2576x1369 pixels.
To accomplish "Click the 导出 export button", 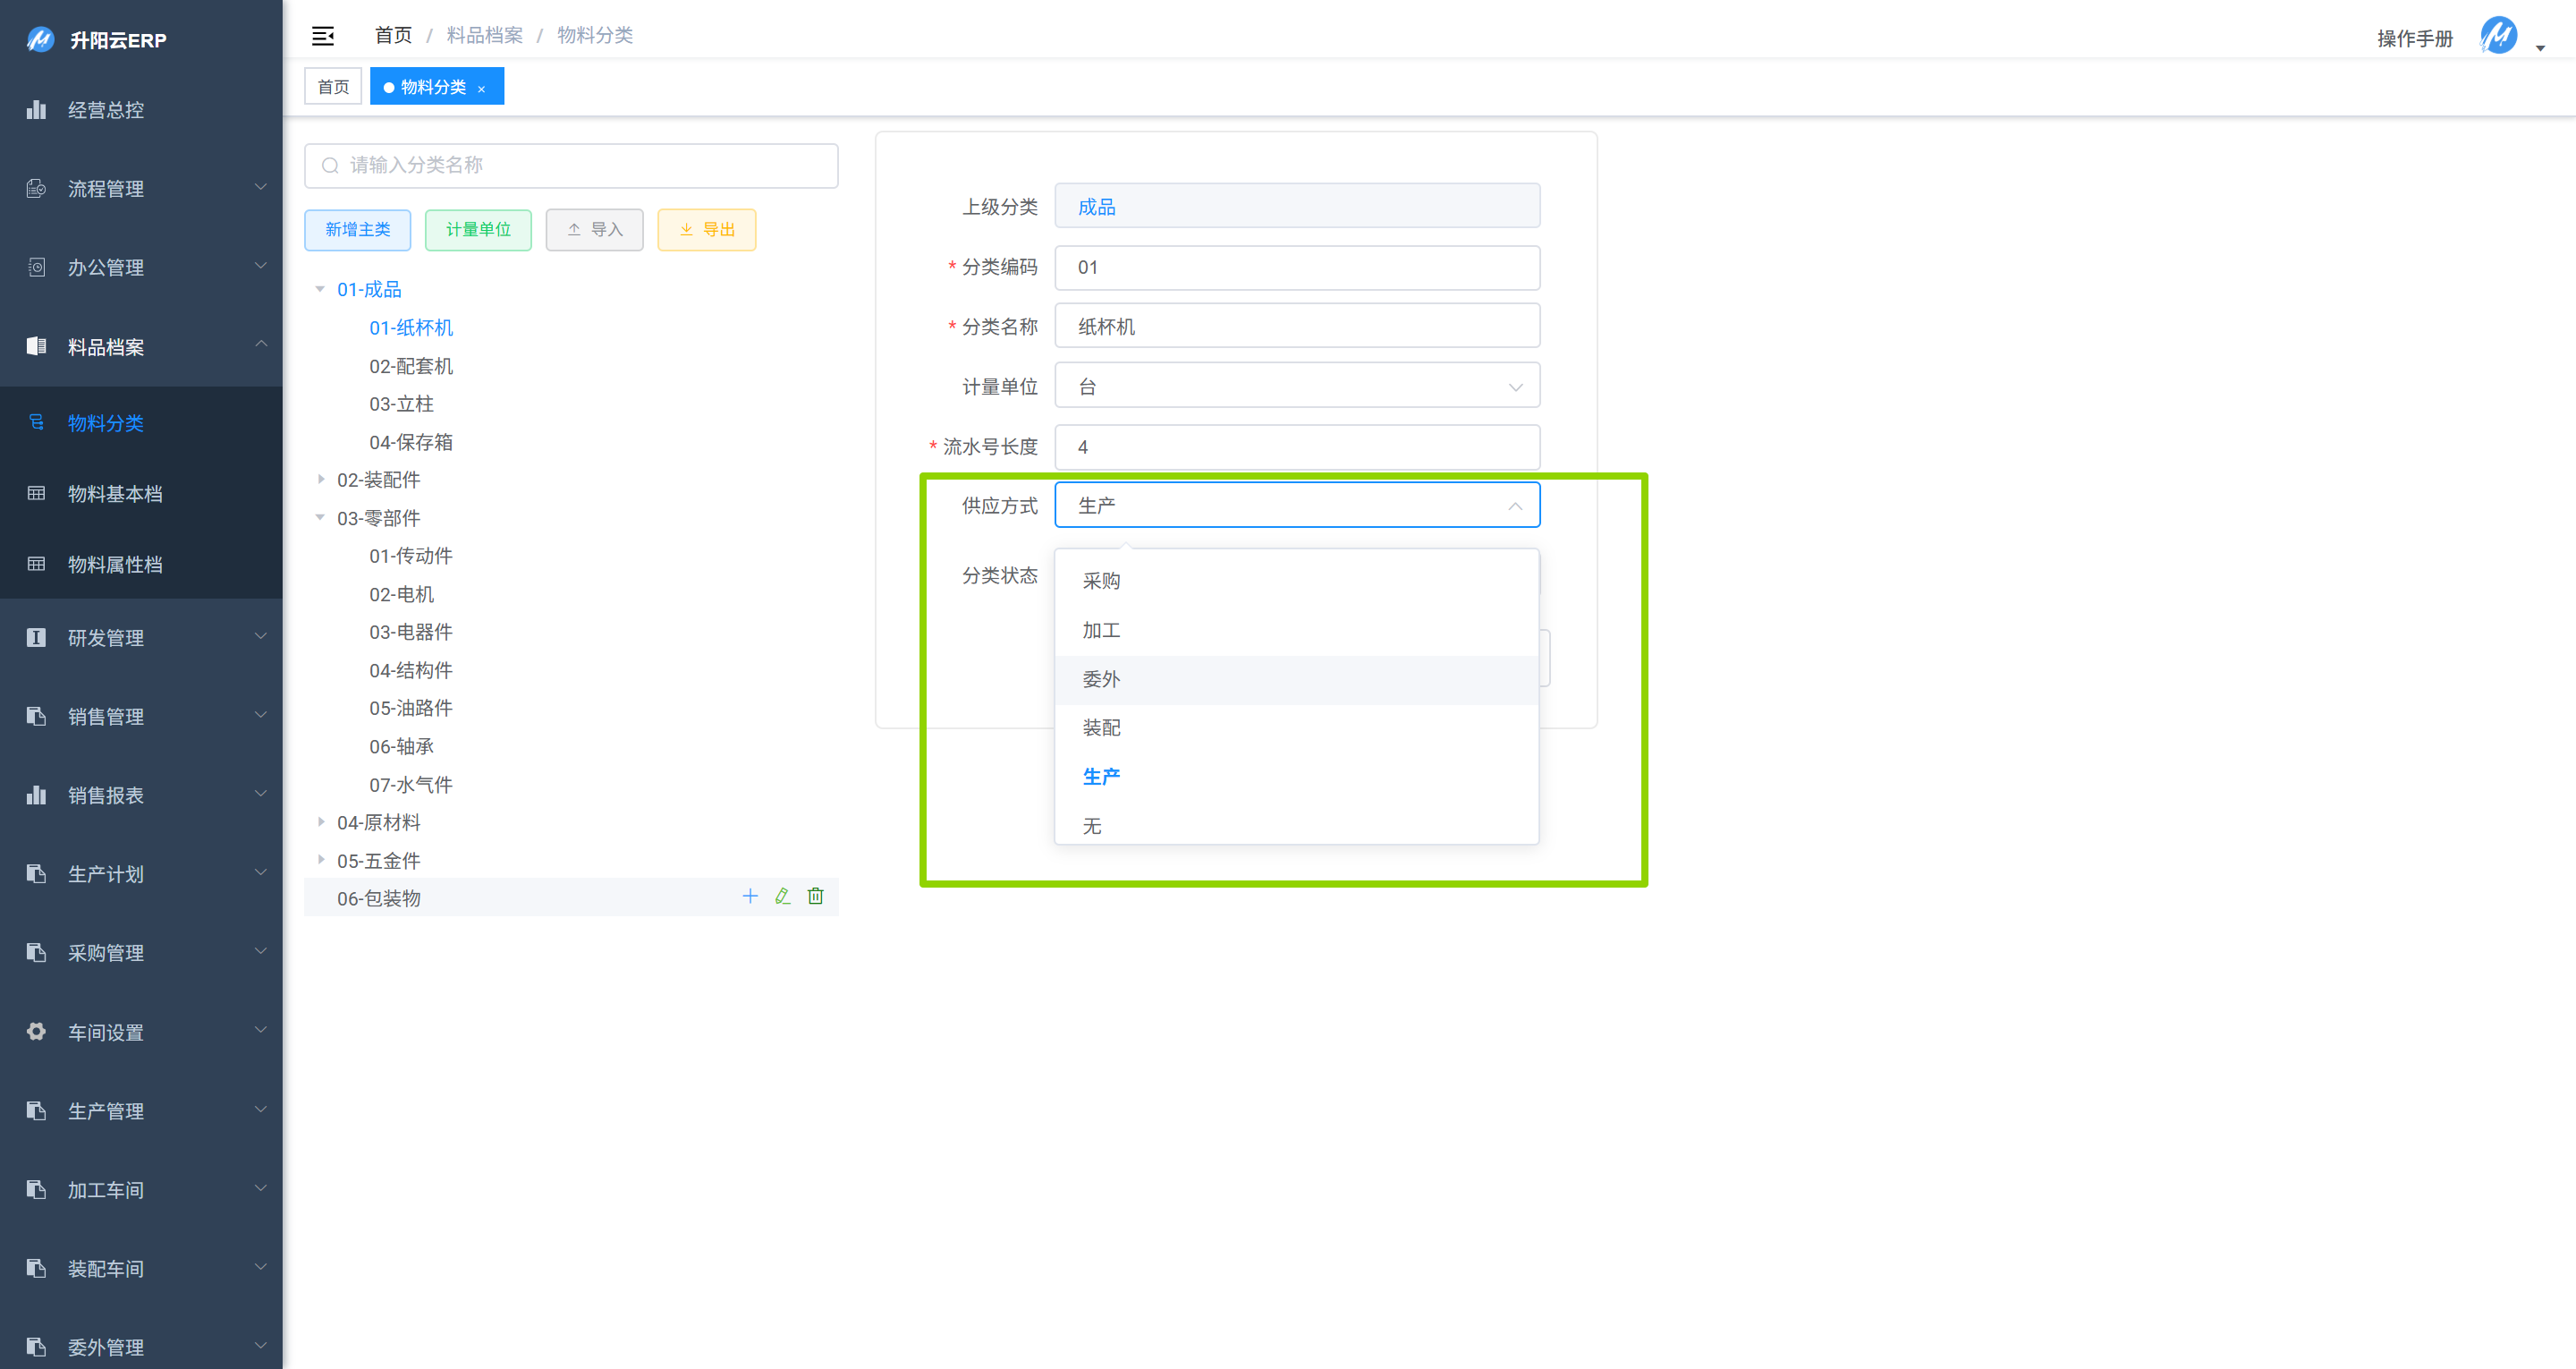I will point(706,229).
